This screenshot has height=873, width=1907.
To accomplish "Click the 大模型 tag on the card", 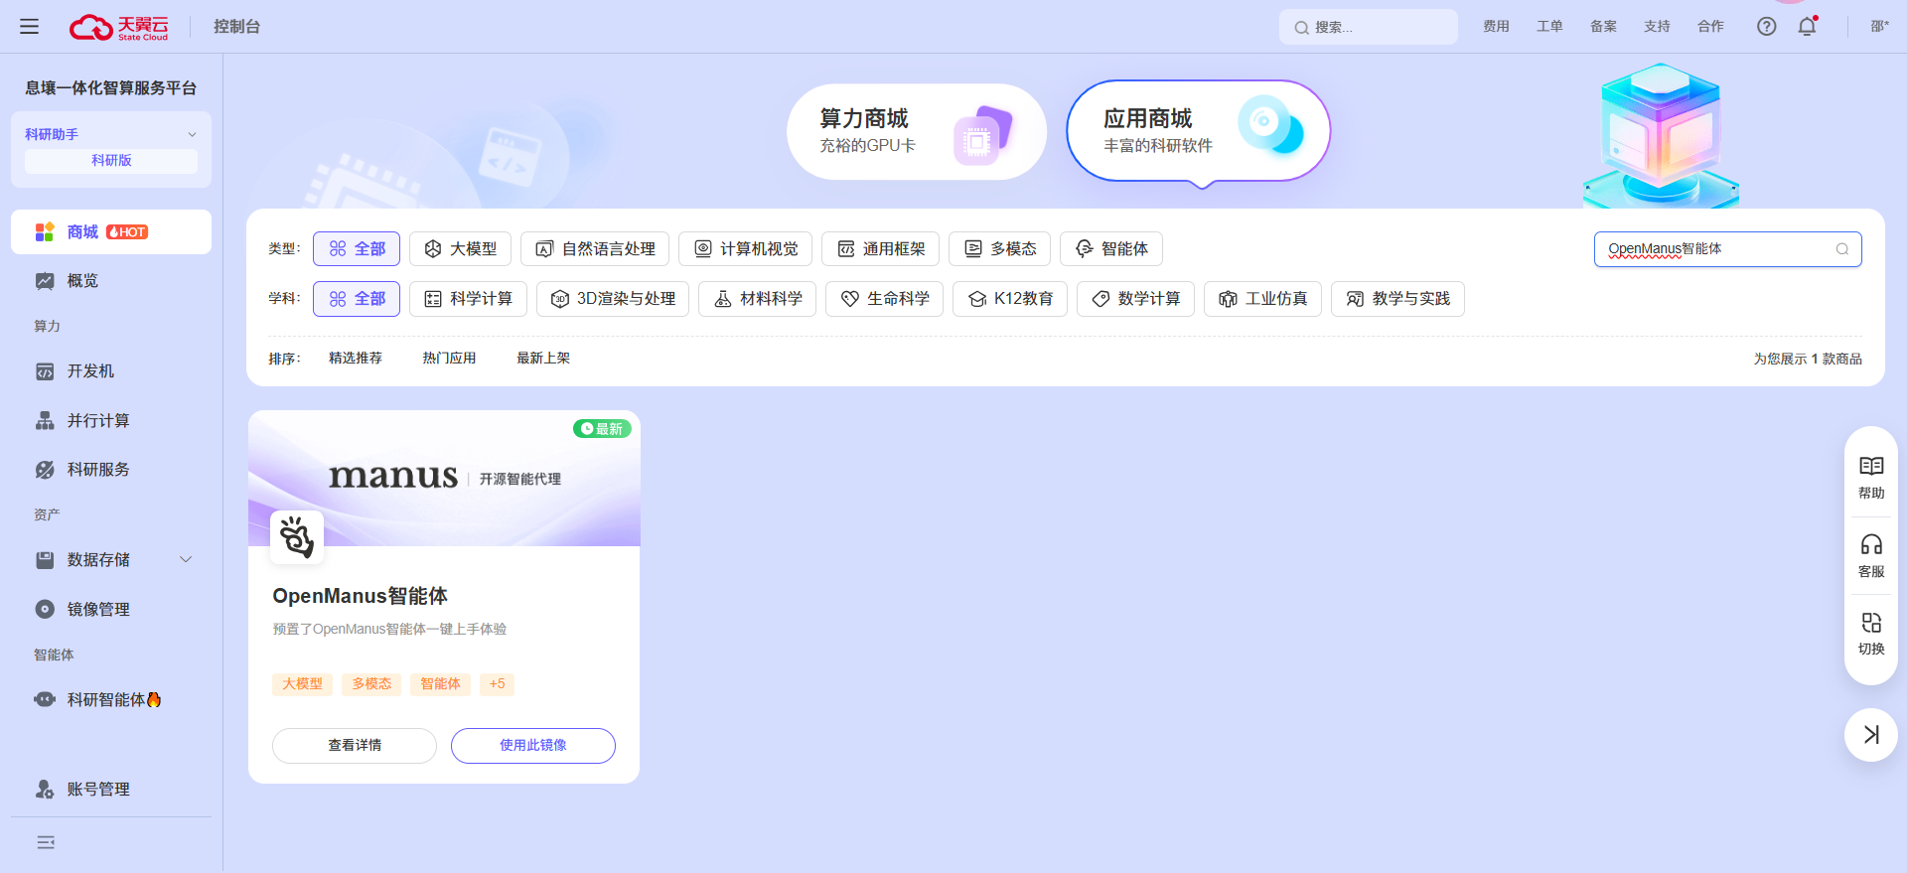I will pos(302,684).
